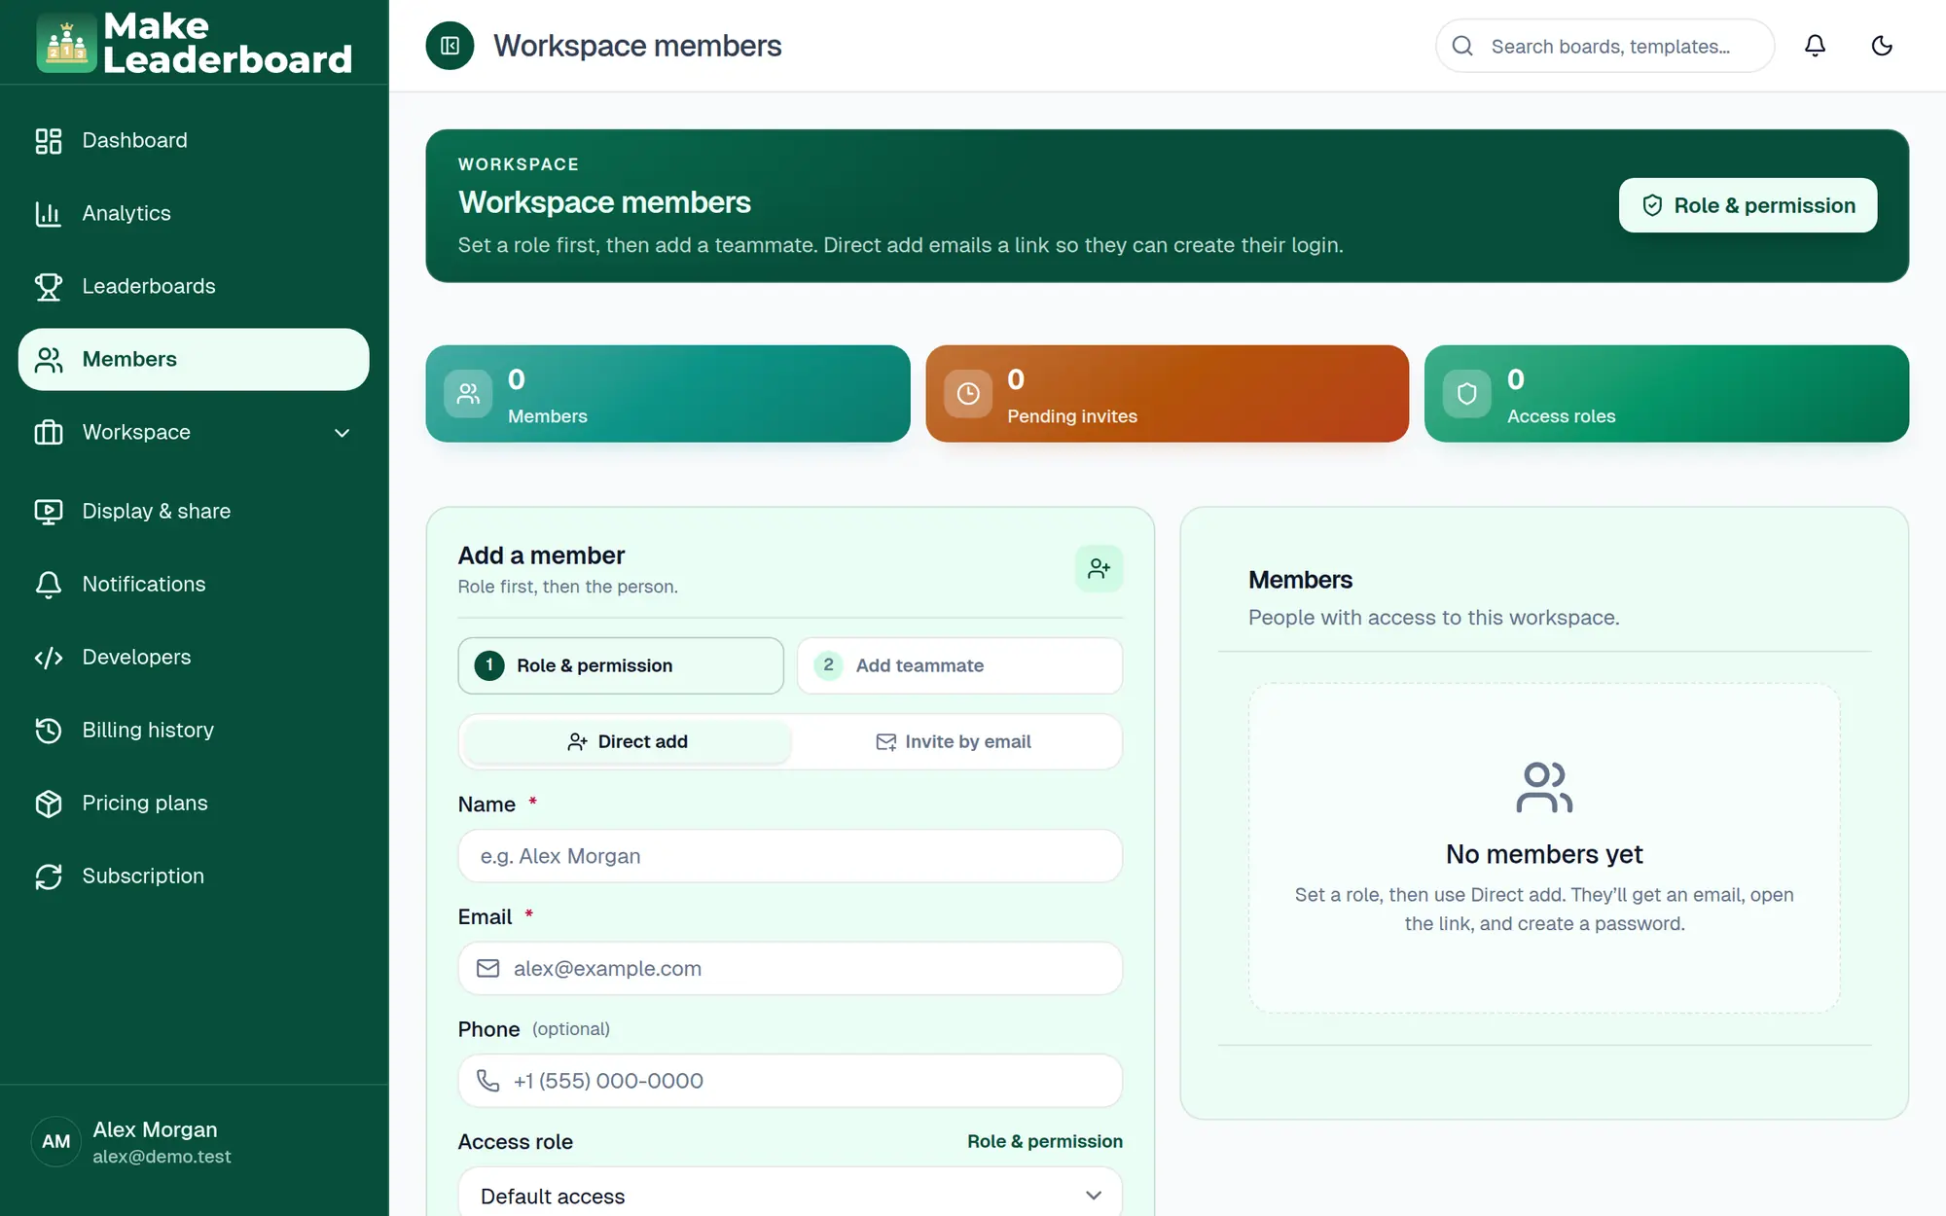
Task: Click the no-members people icon
Action: 1544,787
